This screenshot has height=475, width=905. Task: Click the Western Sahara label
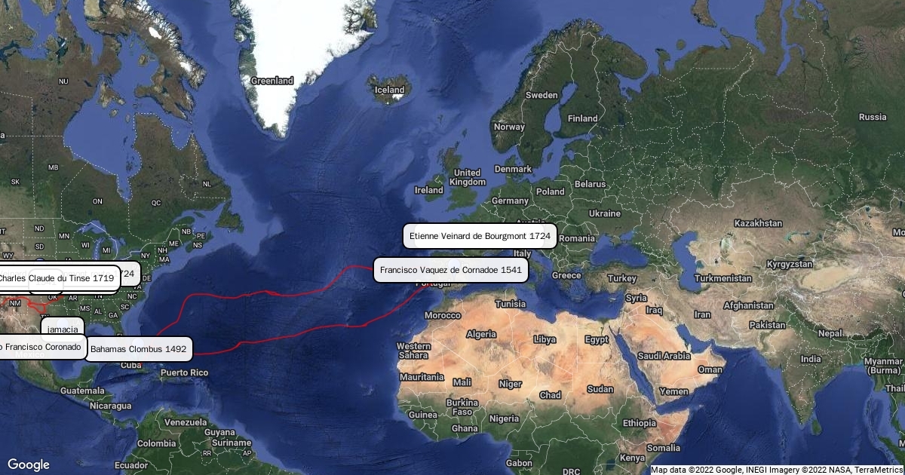click(x=413, y=351)
